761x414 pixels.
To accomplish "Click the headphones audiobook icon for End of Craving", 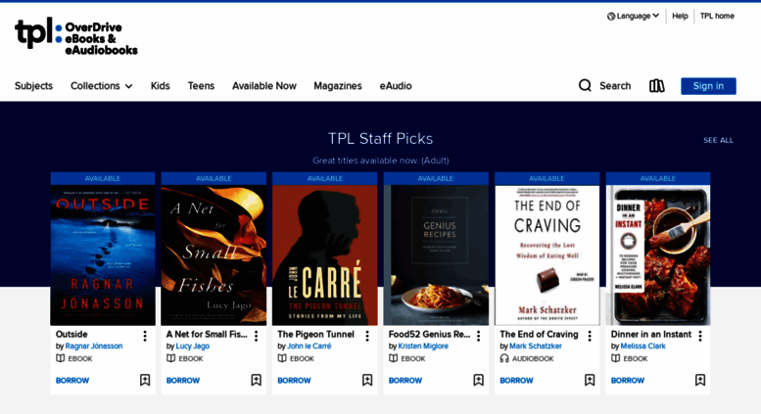I will (x=504, y=358).
